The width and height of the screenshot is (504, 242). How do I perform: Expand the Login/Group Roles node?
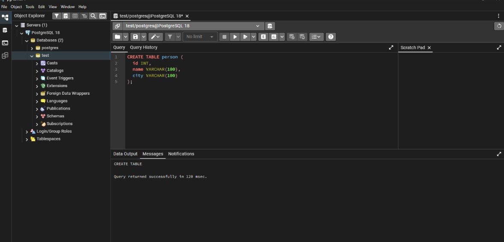tap(27, 131)
